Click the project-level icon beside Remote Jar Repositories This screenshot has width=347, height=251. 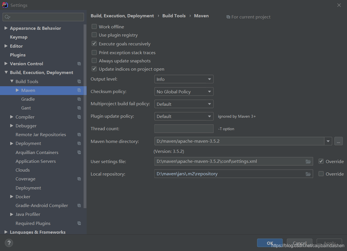click(x=79, y=135)
